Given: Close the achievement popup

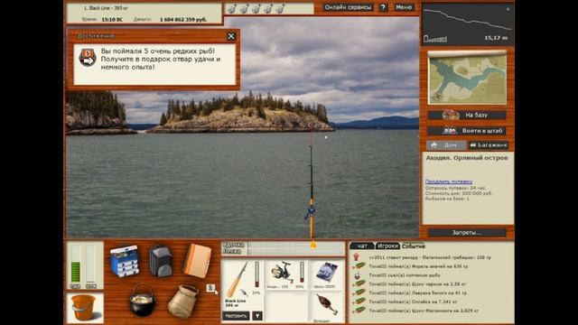Looking at the screenshot, I should point(231,36).
